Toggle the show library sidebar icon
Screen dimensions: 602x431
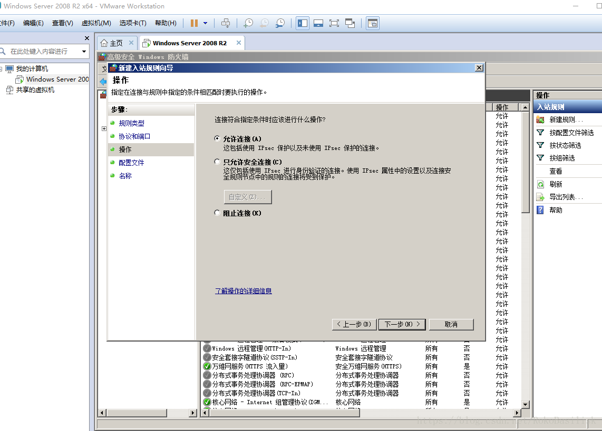303,23
